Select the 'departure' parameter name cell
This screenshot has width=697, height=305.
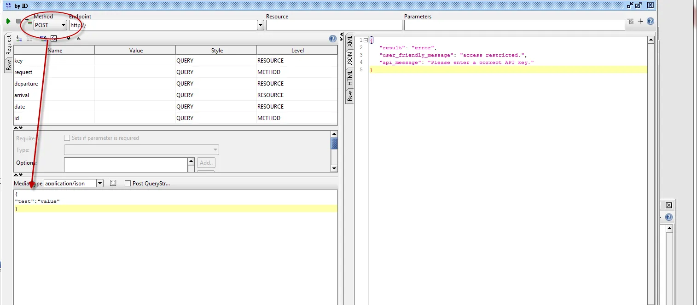(54, 84)
